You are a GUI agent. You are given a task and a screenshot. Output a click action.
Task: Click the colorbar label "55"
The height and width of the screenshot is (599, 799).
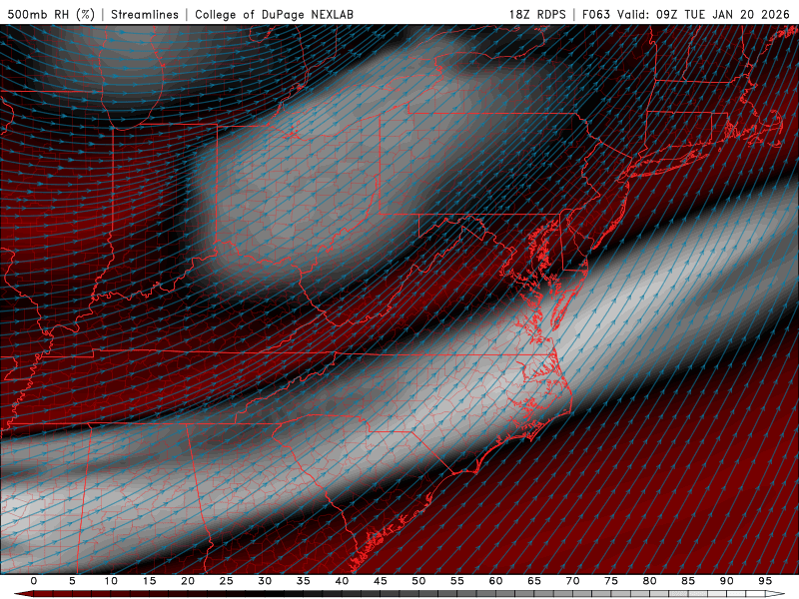click(457, 581)
